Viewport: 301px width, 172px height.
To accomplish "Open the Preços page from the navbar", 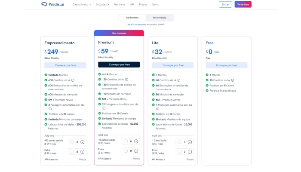I will (143, 4).
